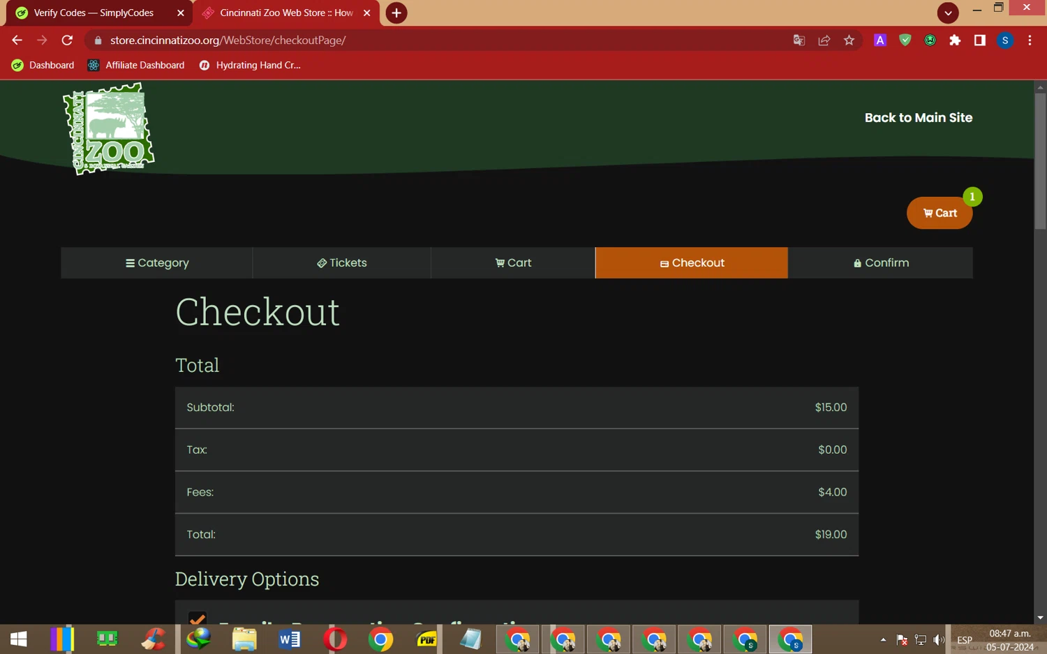Viewport: 1047px width, 654px height.
Task: Open the Affiliate Dashboard bookmark
Action: coord(136,65)
